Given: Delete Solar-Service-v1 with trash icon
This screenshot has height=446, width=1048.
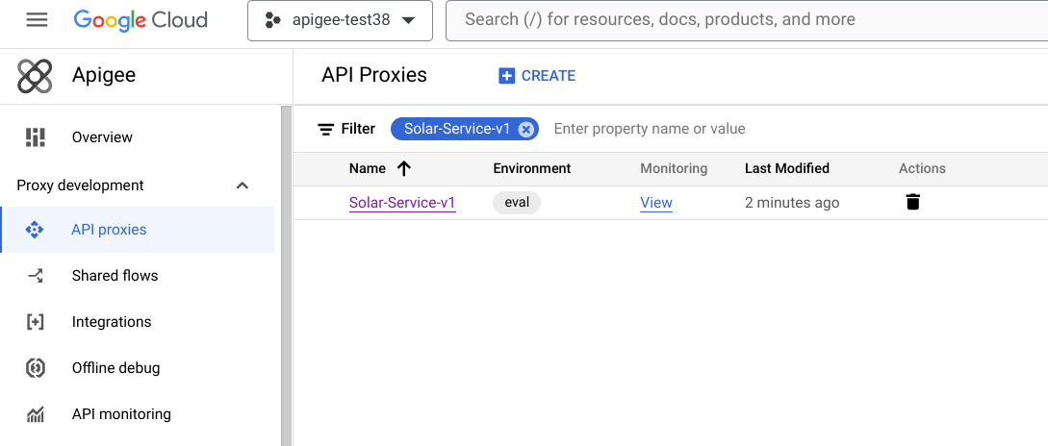Looking at the screenshot, I should click(x=913, y=202).
